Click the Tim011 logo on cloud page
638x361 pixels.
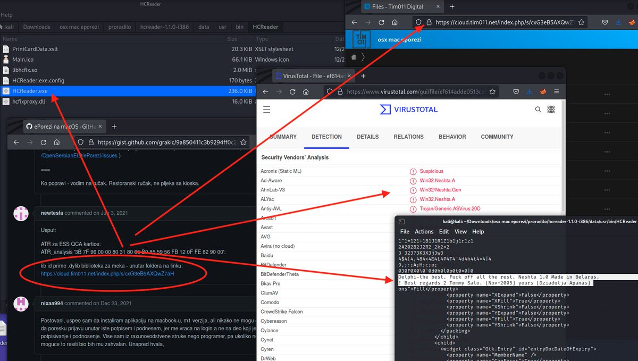tap(362, 40)
